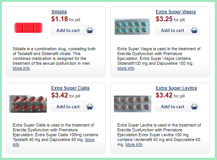This screenshot has width=217, height=160.
Task: Follow More info link for Extra Super Cialis
Action: tap(90, 140)
